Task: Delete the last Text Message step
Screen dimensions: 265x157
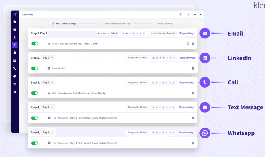Action: (193, 143)
